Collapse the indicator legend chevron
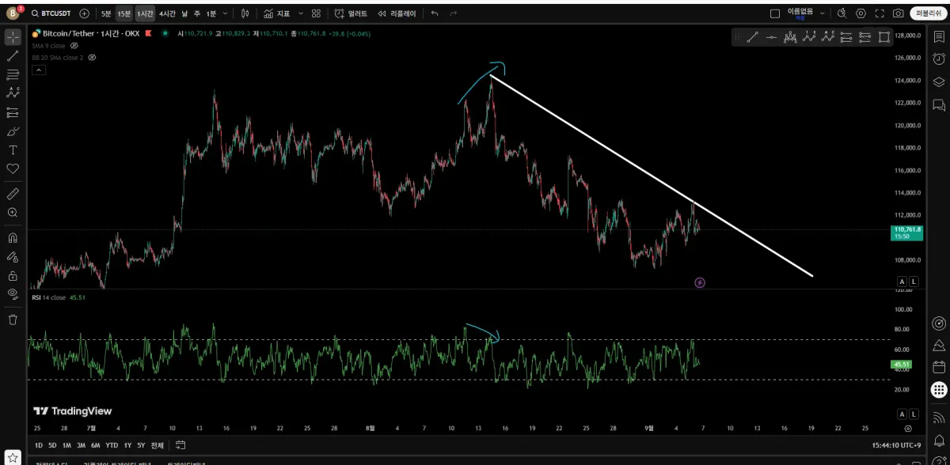This screenshot has height=465, width=950. coord(38,70)
